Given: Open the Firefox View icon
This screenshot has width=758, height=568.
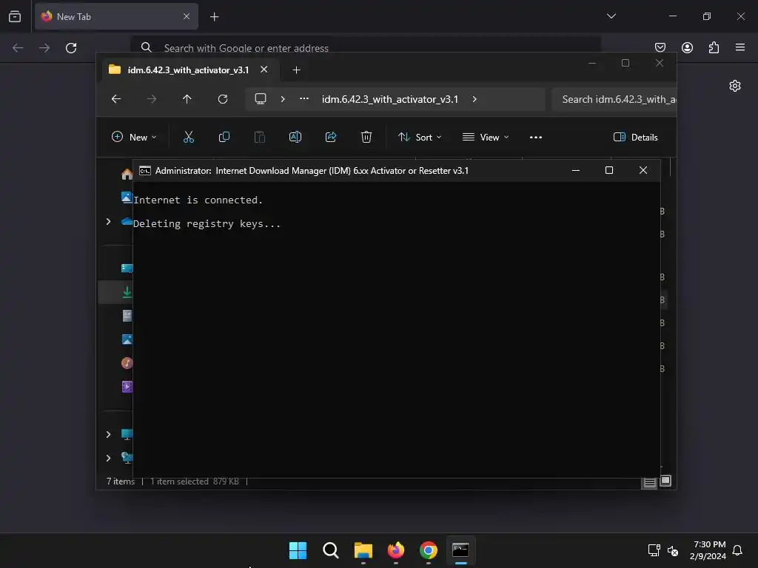Looking at the screenshot, I should [15, 17].
